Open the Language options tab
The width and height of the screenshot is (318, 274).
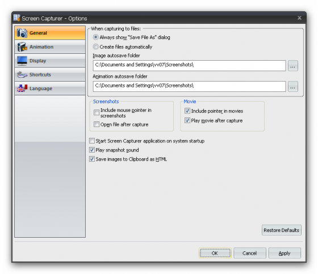coord(50,88)
